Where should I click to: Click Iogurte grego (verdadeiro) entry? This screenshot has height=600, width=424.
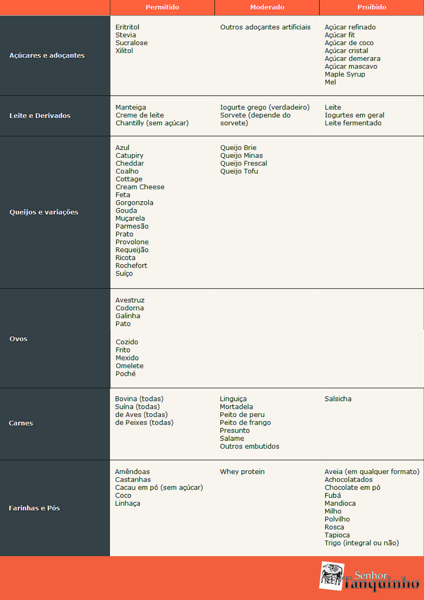coord(265,107)
